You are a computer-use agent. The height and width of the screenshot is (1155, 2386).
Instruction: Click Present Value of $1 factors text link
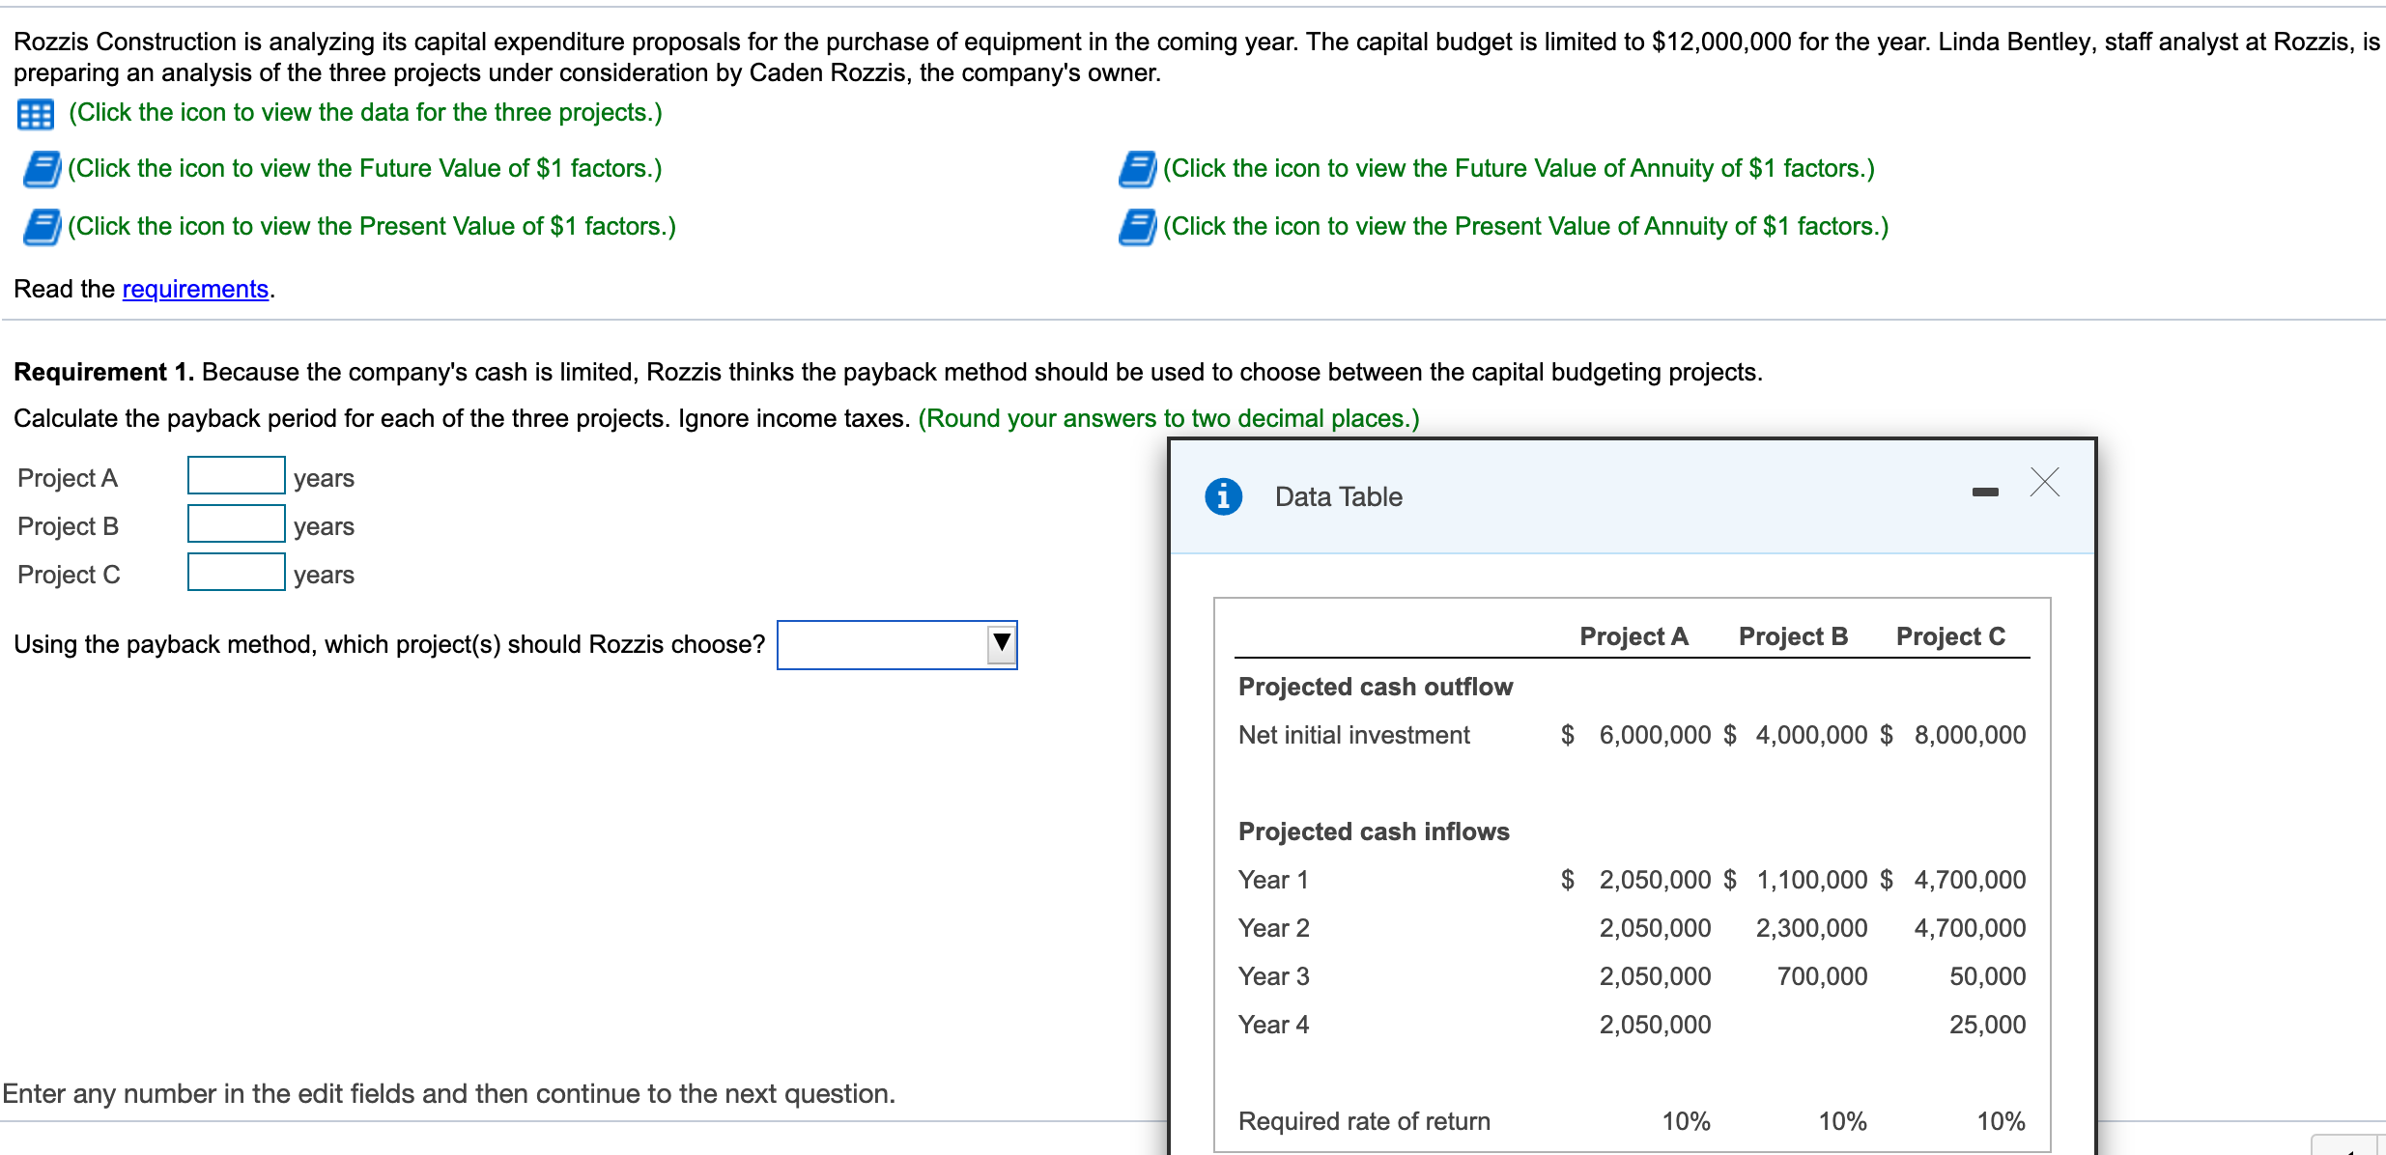pyautogui.click(x=371, y=227)
